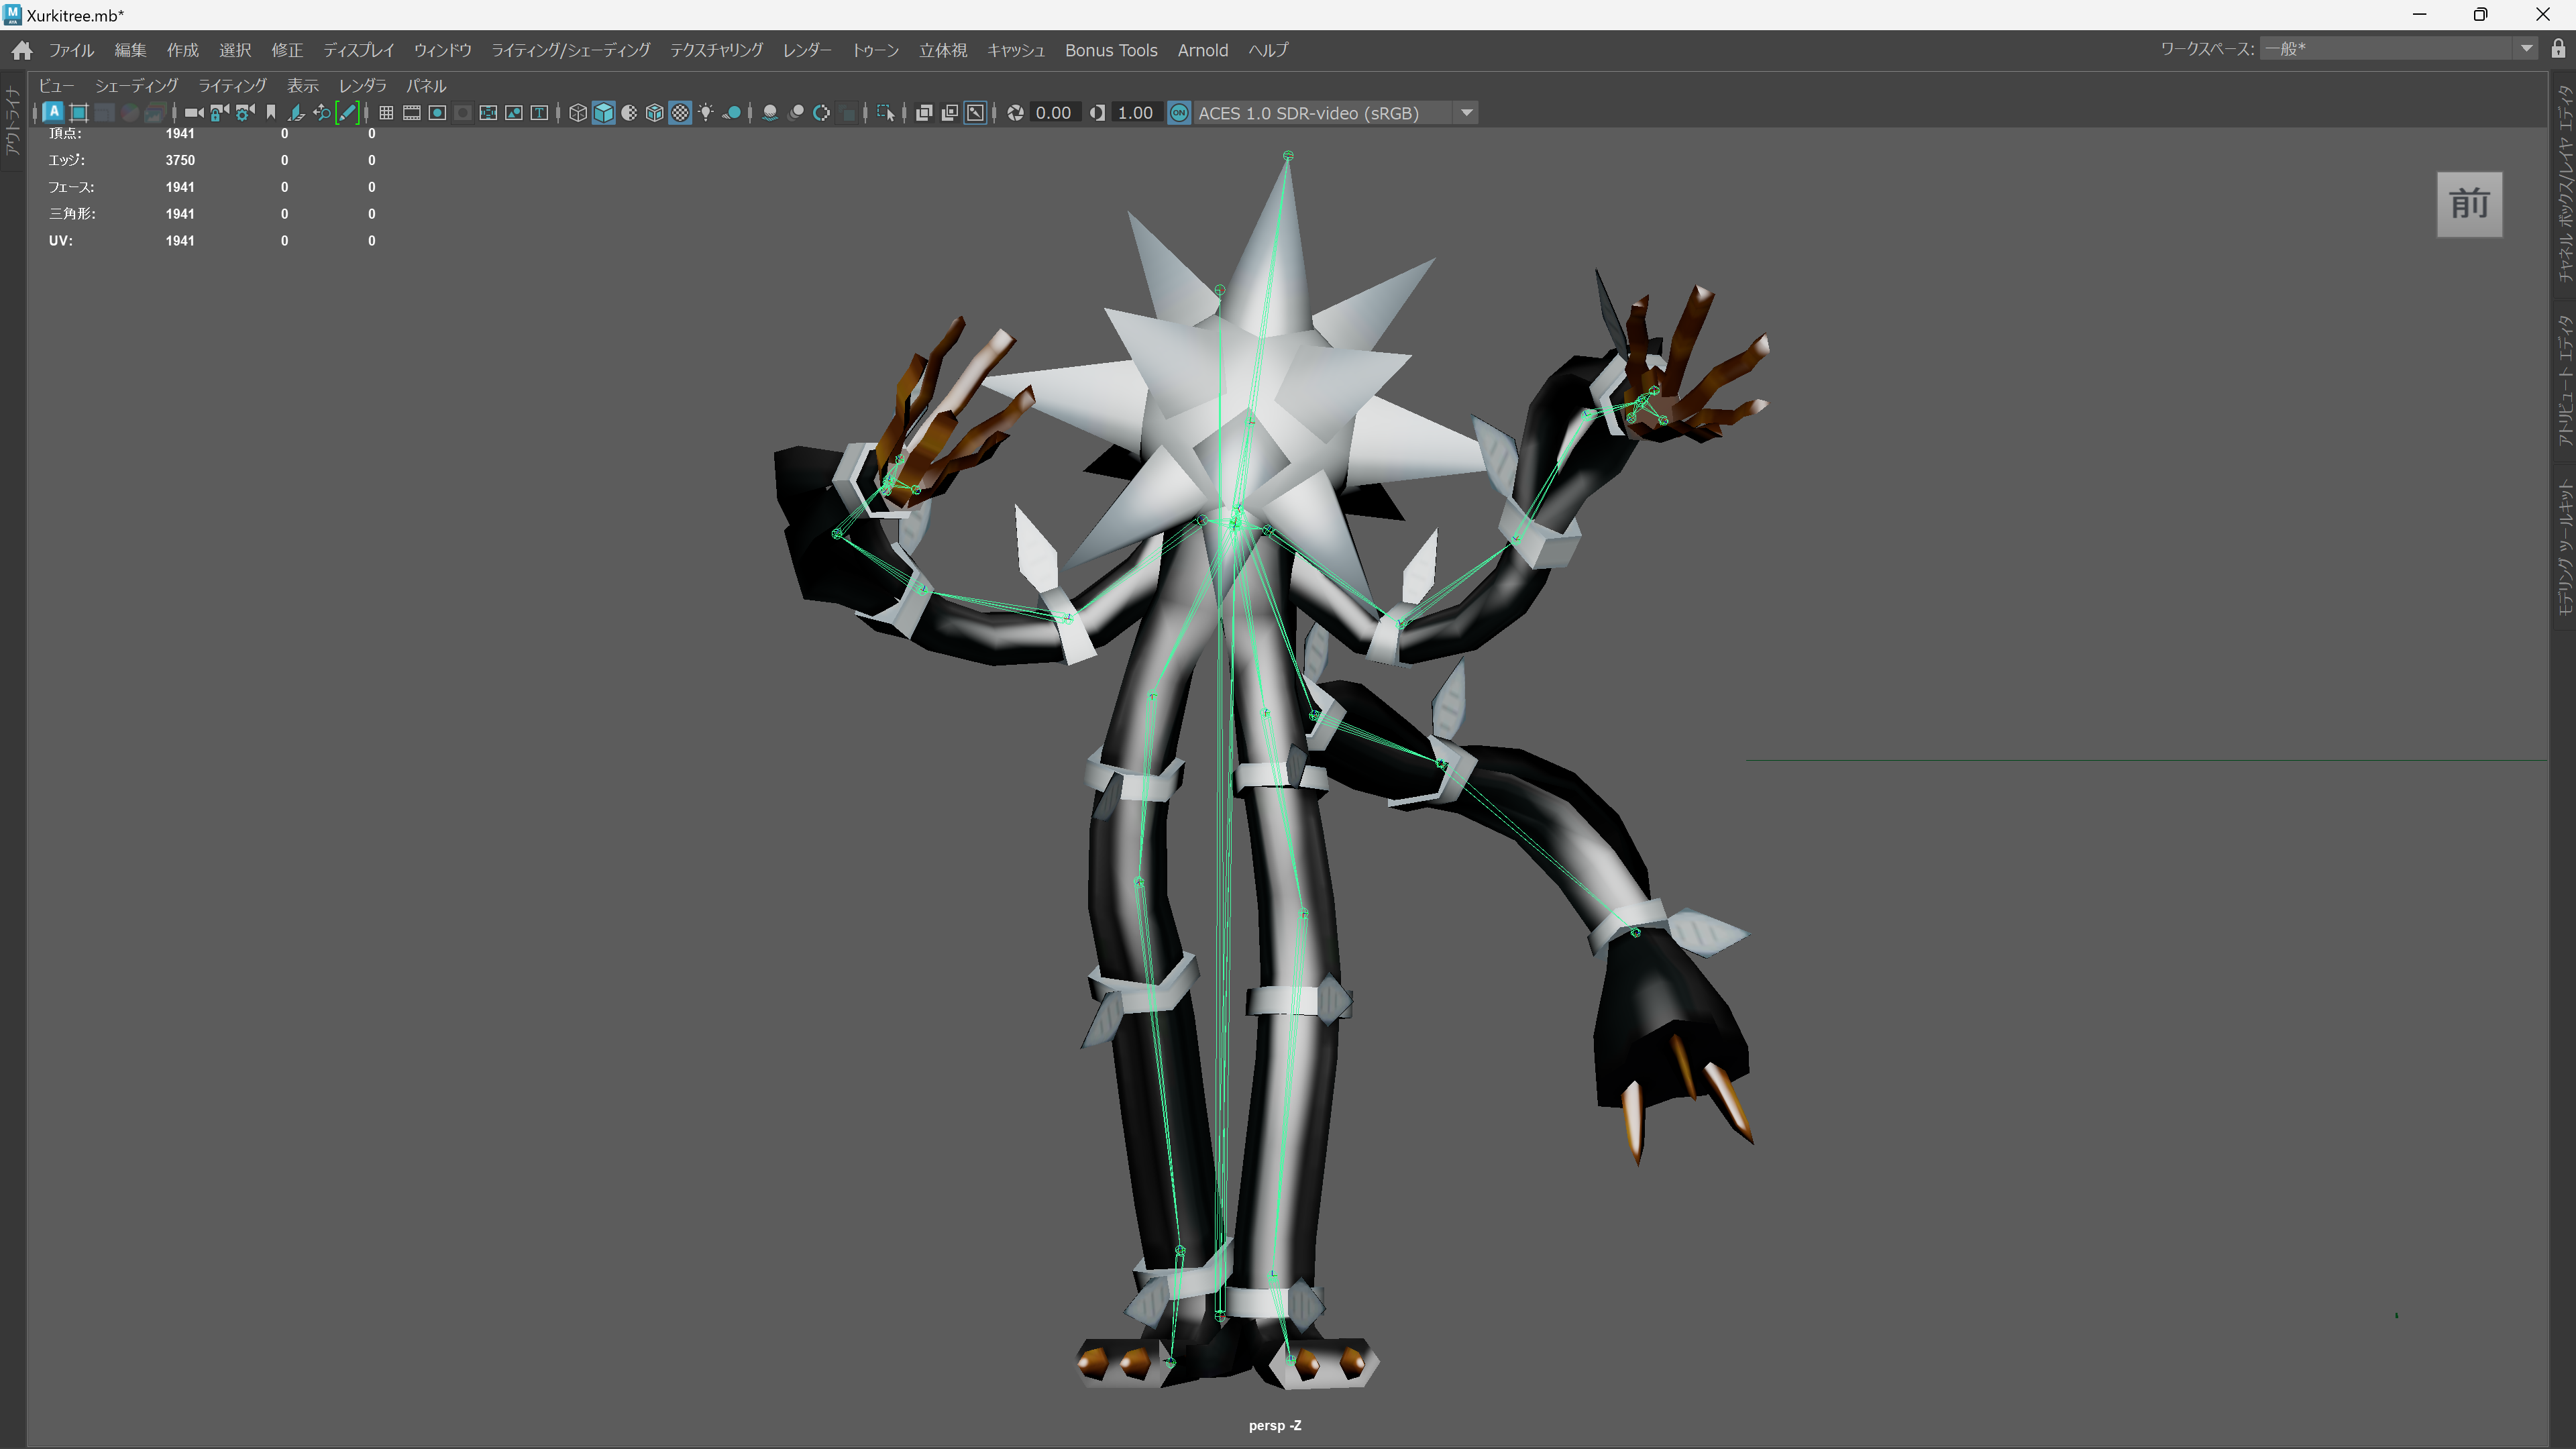Toggle use all lights icon
This screenshot has height=1449, width=2576.
pyautogui.click(x=706, y=113)
